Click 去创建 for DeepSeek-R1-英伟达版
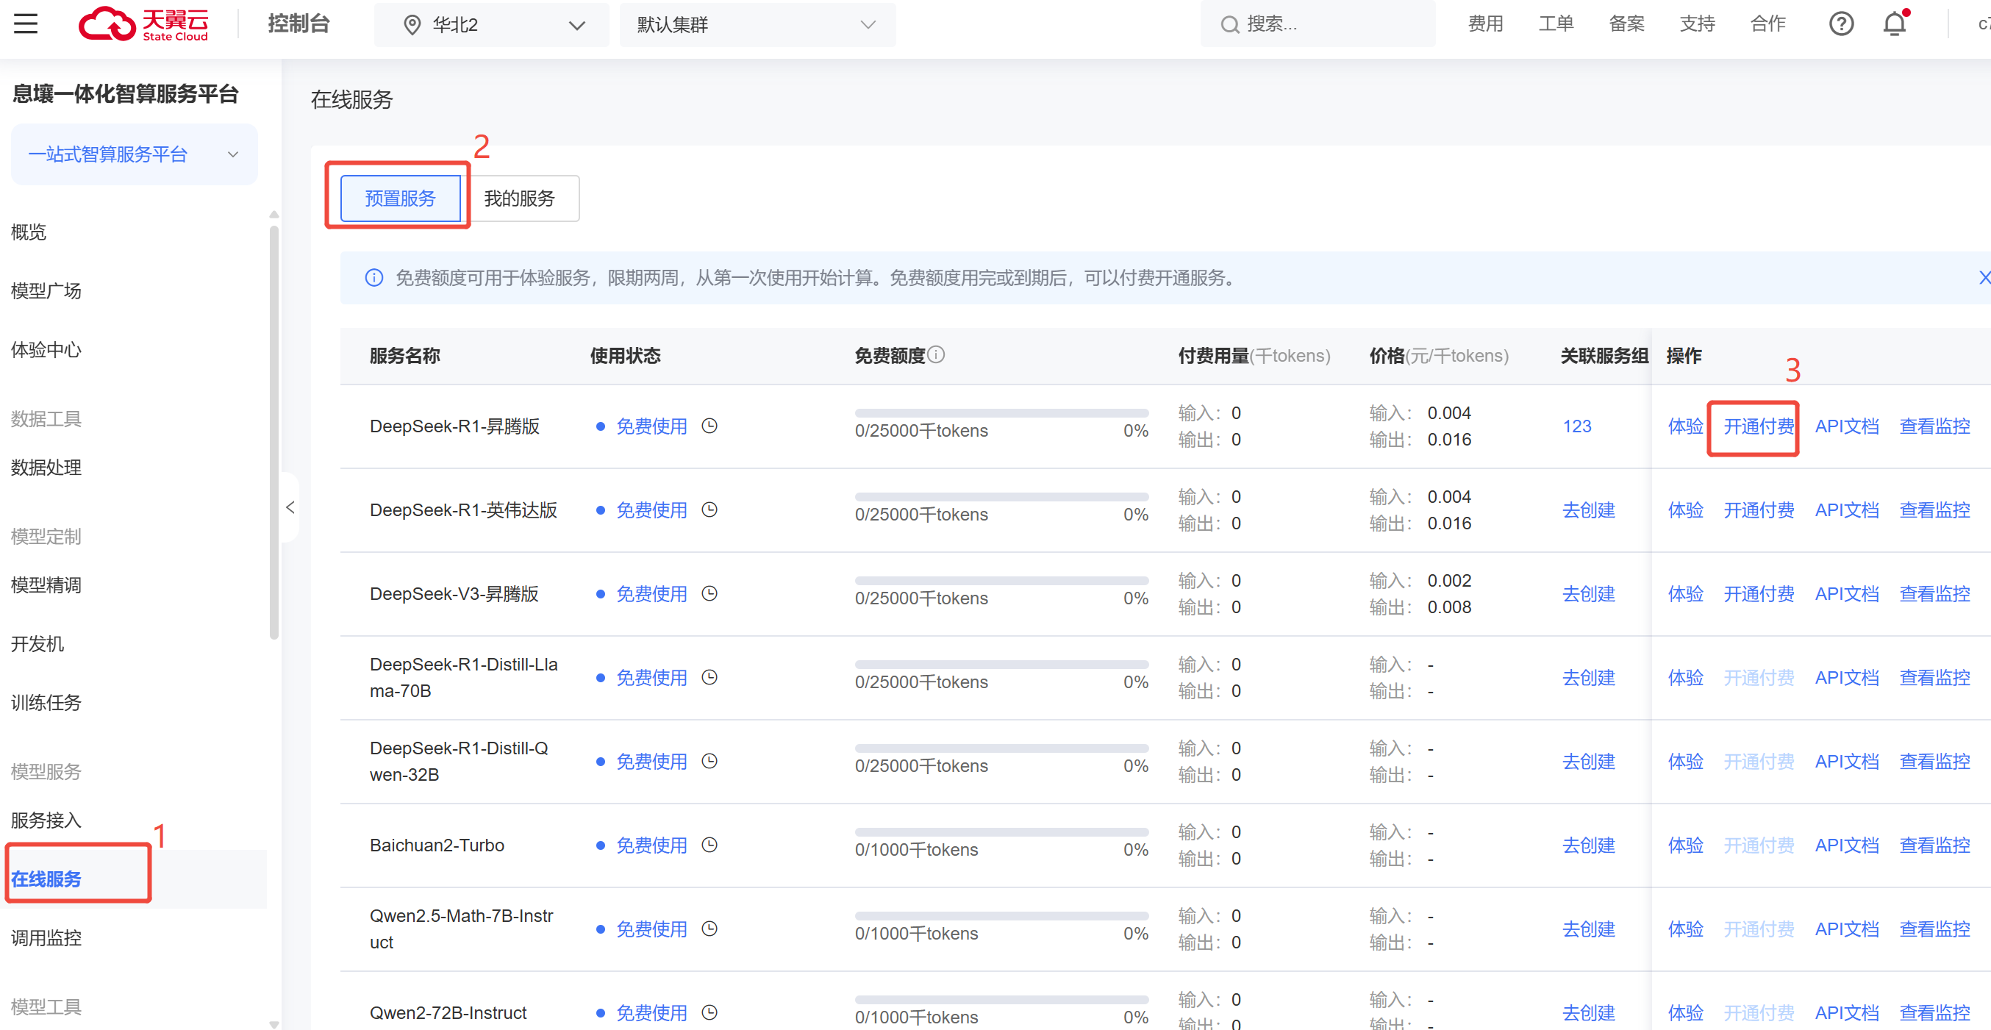 click(1589, 510)
